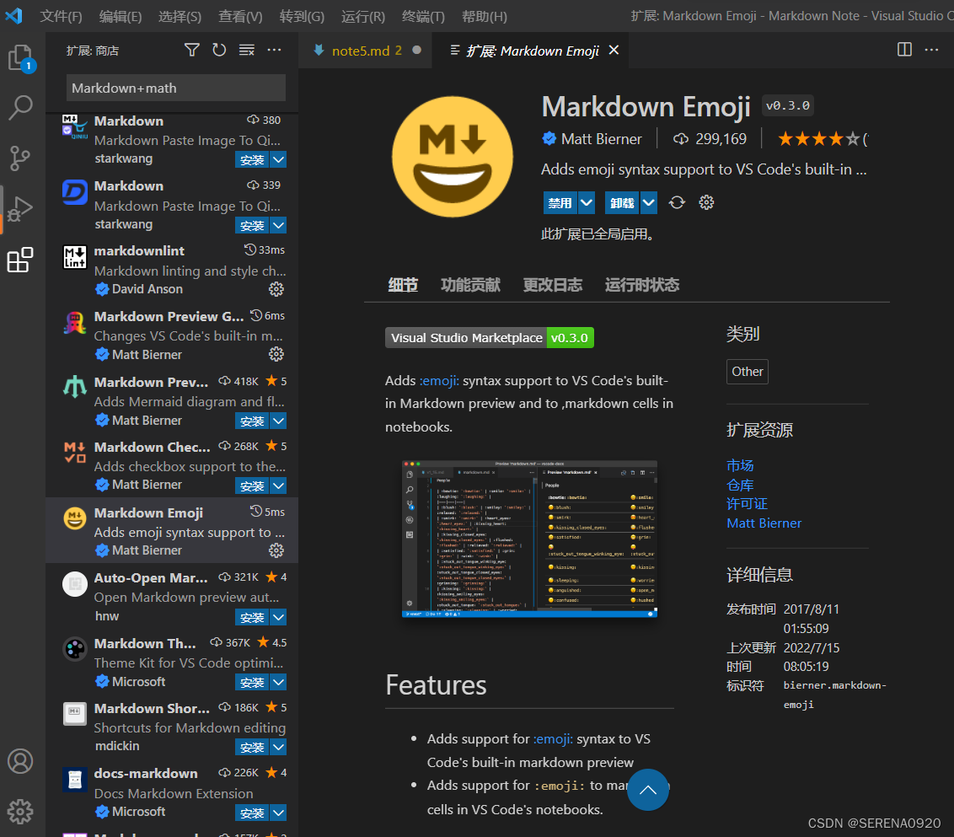Click the Visual Studio Marketplace v0.3.0 badge
The image size is (954, 837).
[x=489, y=338]
